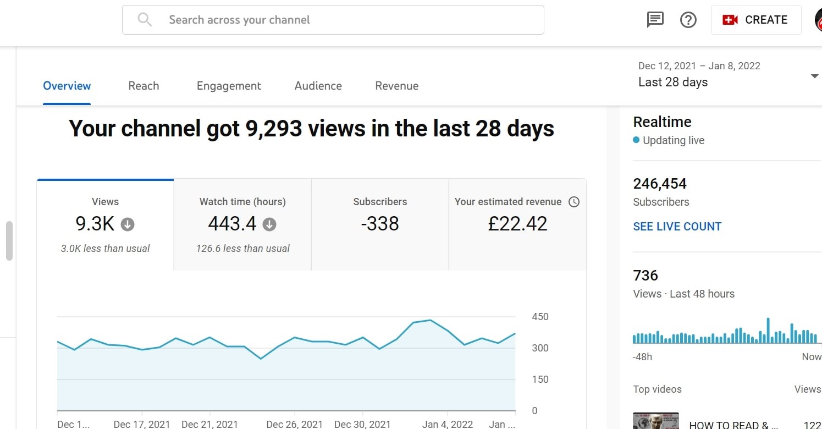
Task: Click the down arrow beside 9.3K views
Action: point(128,224)
